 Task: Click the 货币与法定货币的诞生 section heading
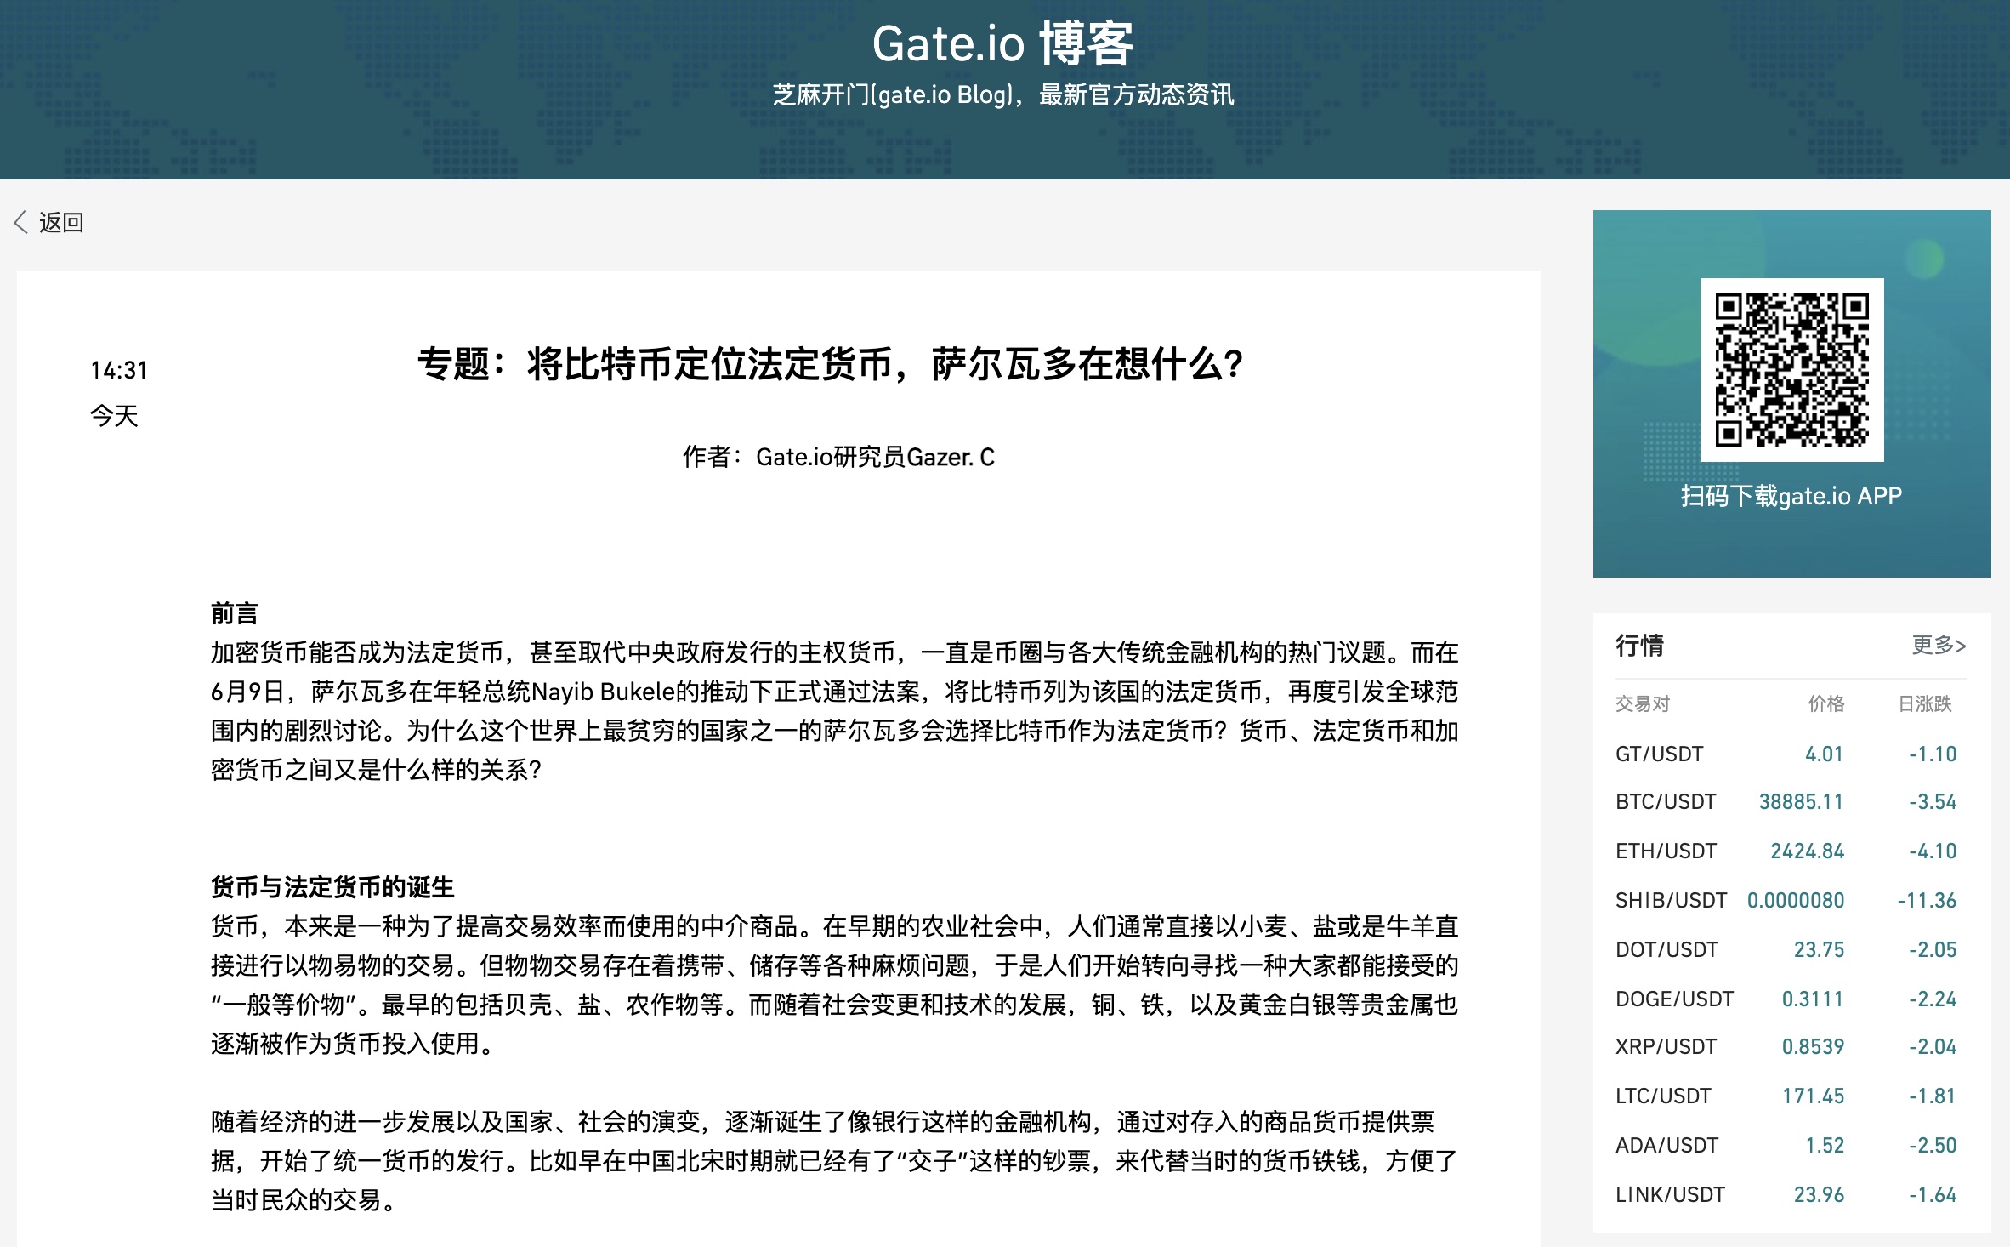[332, 887]
